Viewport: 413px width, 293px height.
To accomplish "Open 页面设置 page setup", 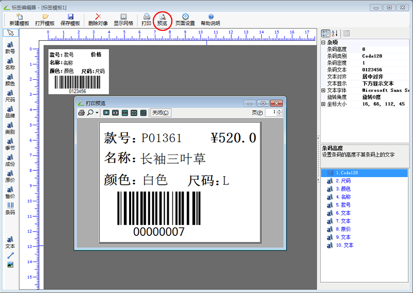I will coord(185,20).
